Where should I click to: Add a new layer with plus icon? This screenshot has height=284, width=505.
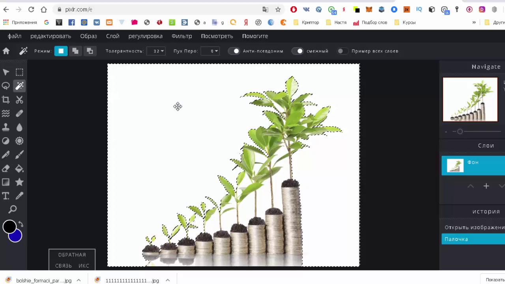486,186
